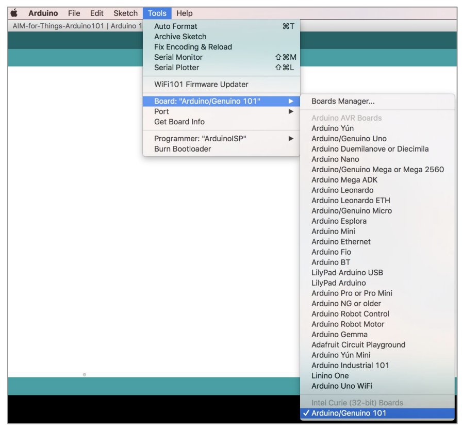Select the Arduino Mini board
462x429 pixels.
(377, 232)
